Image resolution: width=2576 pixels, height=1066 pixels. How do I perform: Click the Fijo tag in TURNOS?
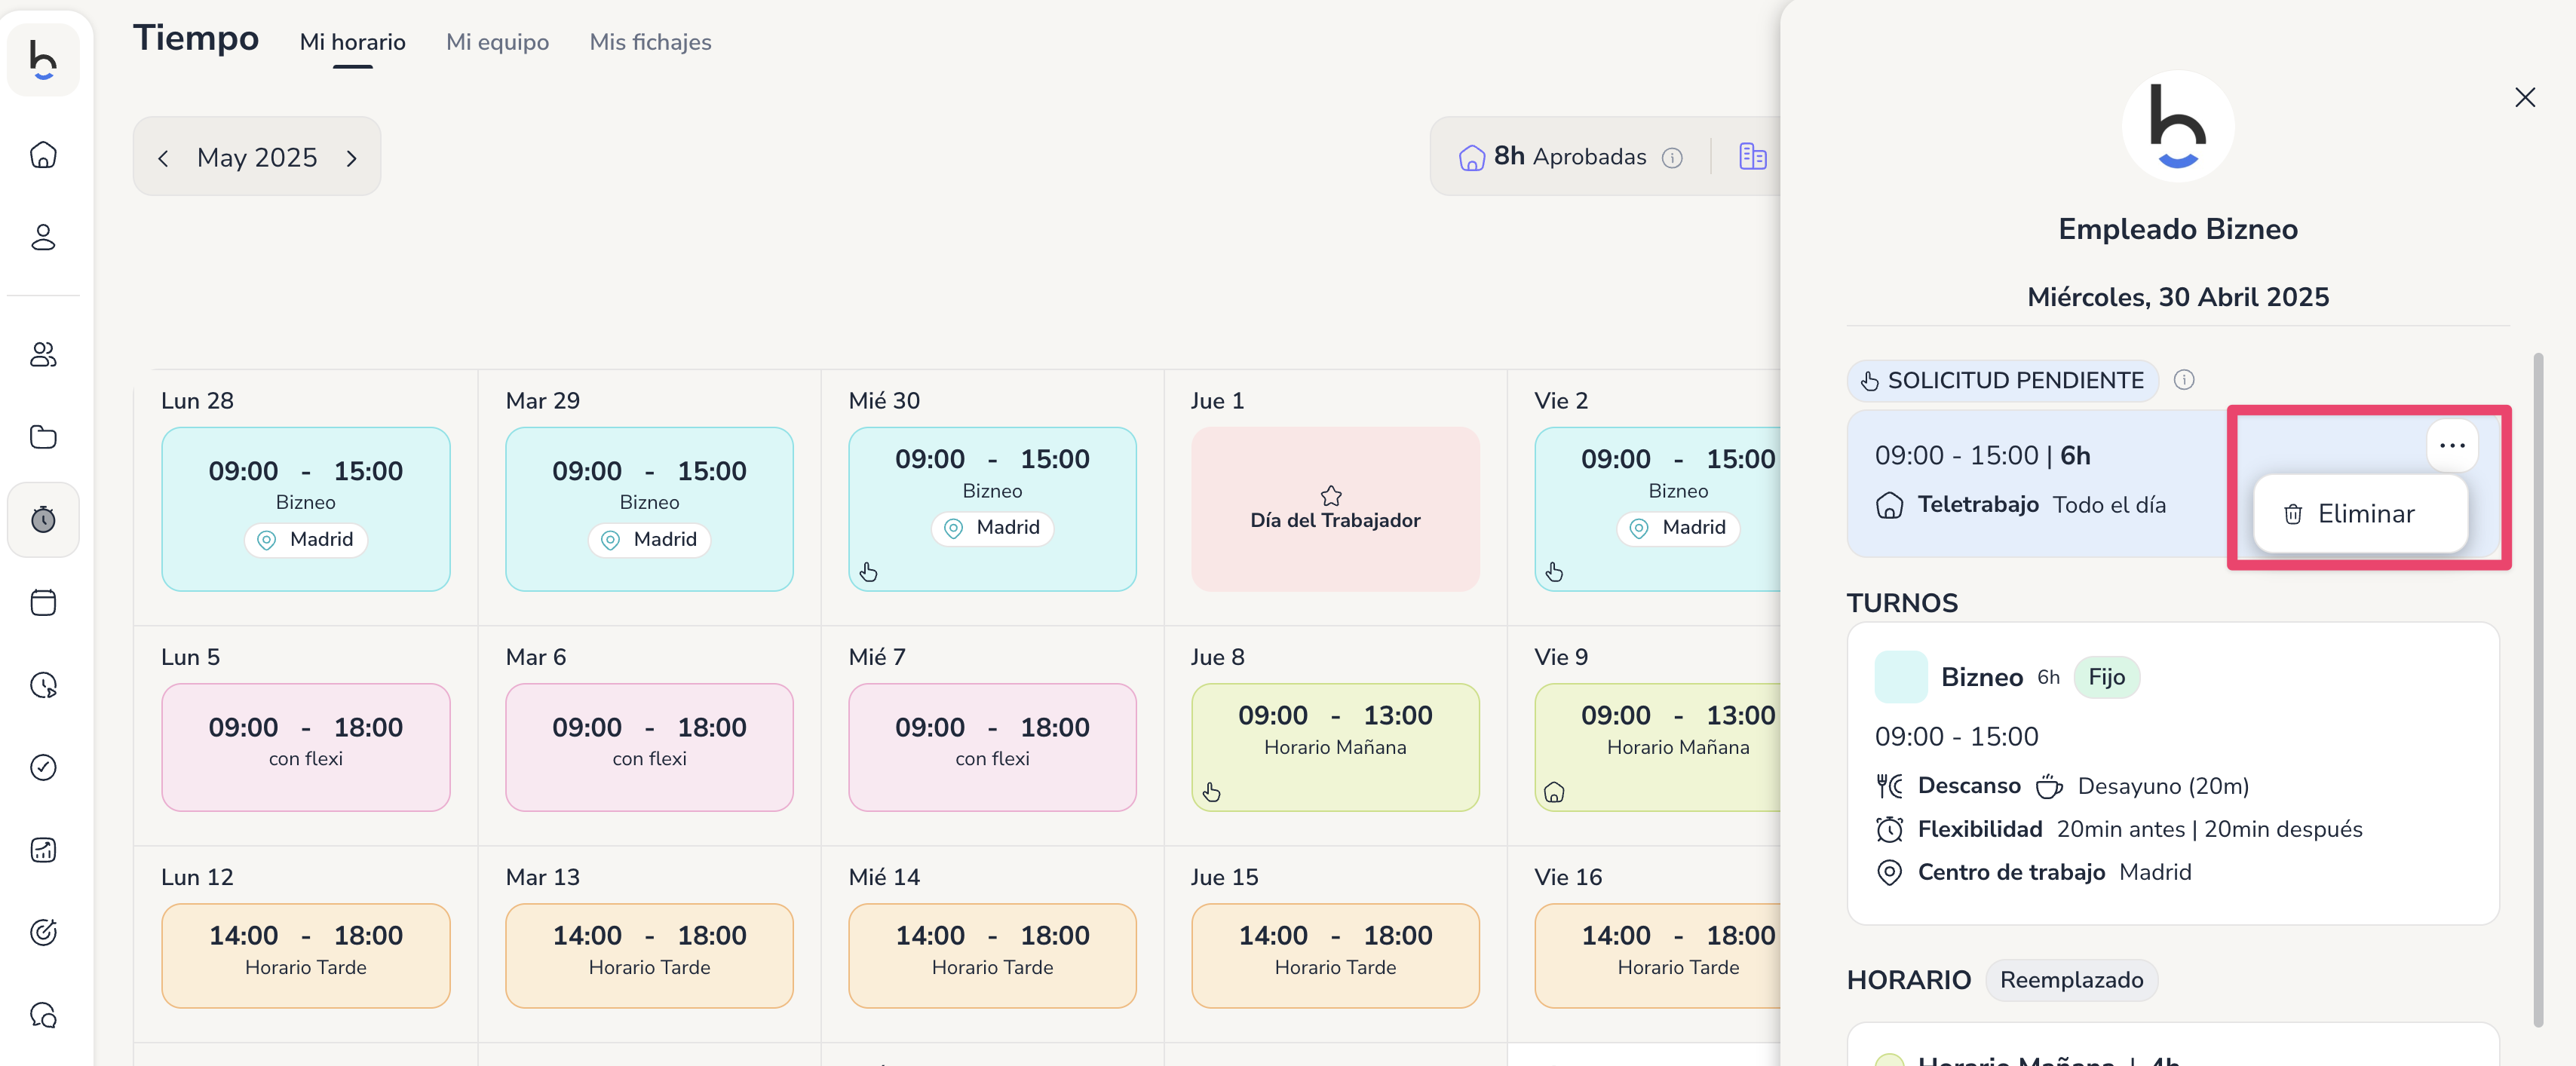pyautogui.click(x=2106, y=678)
